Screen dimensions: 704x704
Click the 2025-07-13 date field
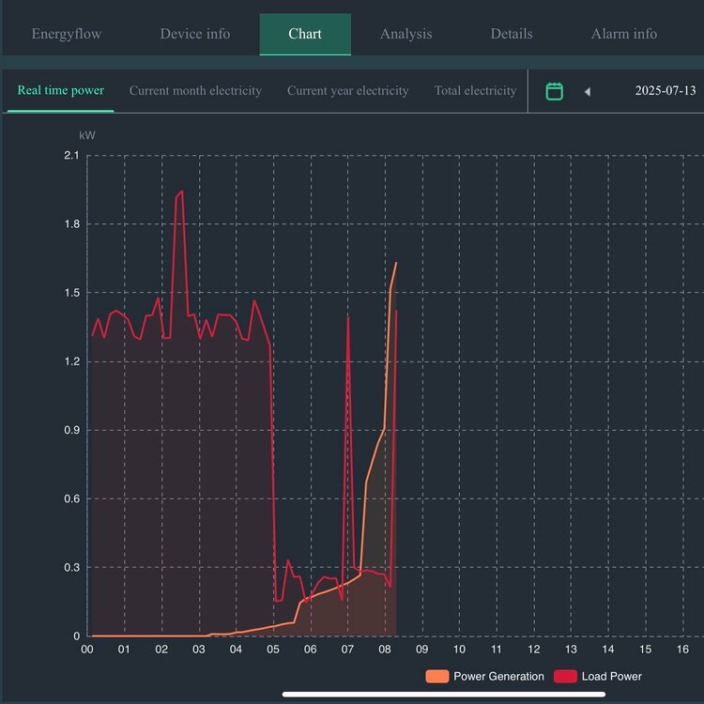coord(665,91)
